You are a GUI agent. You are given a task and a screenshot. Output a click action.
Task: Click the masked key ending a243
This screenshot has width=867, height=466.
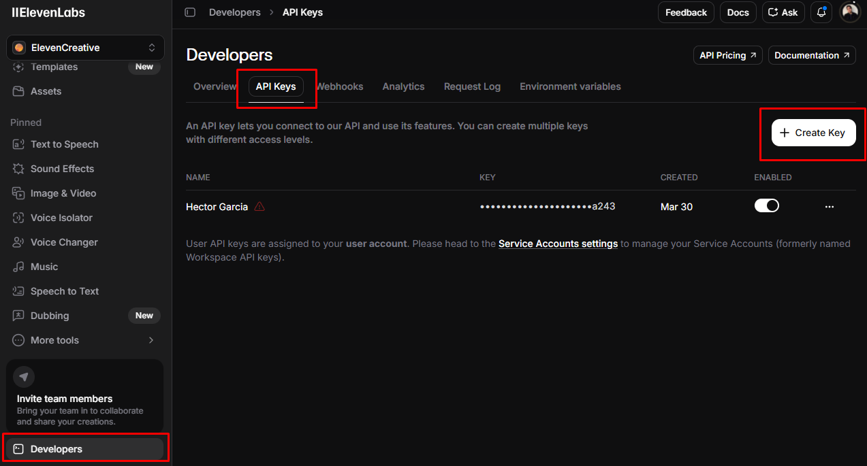click(x=548, y=206)
